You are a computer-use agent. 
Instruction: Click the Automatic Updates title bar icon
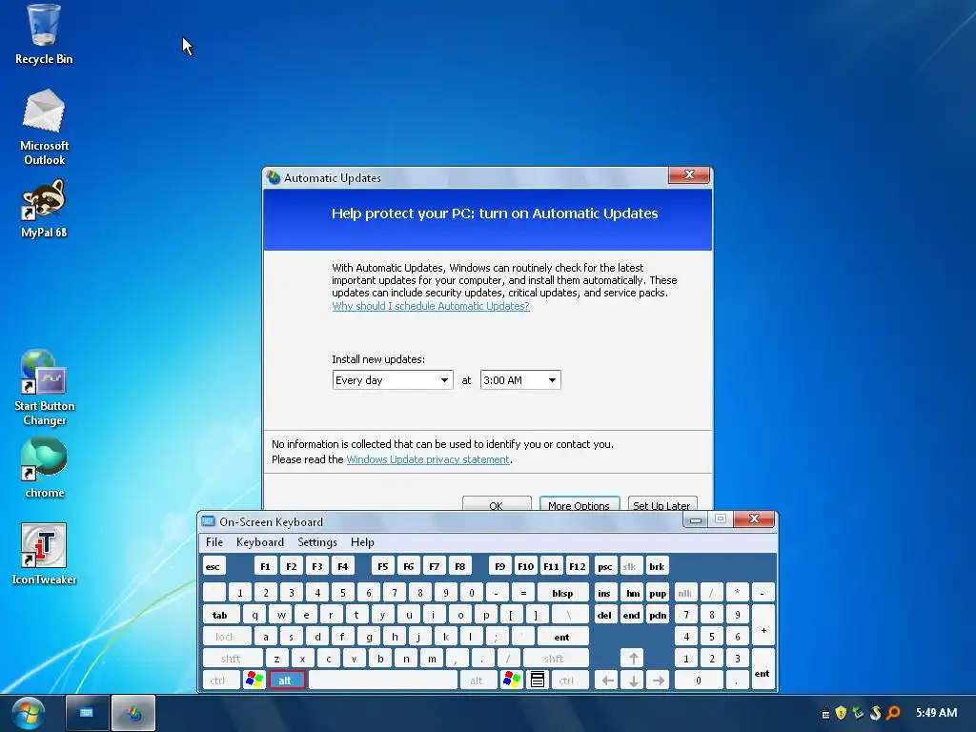coord(274,177)
